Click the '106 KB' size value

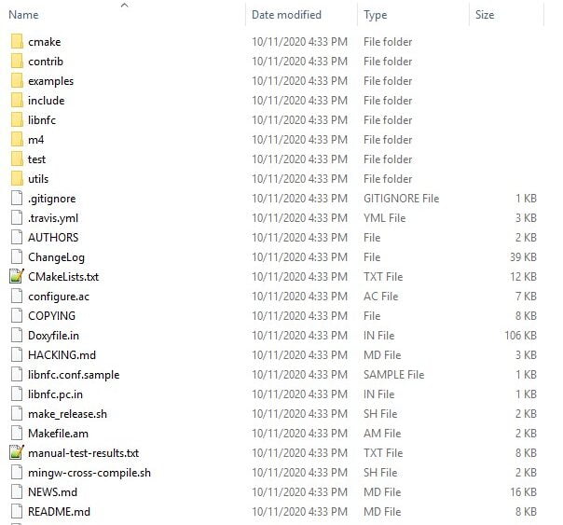point(521,336)
